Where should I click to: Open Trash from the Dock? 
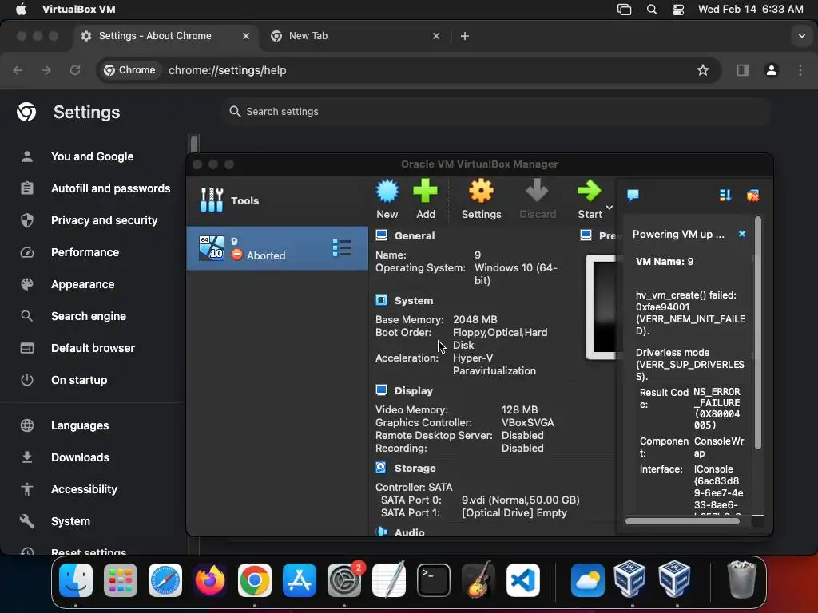[741, 579]
